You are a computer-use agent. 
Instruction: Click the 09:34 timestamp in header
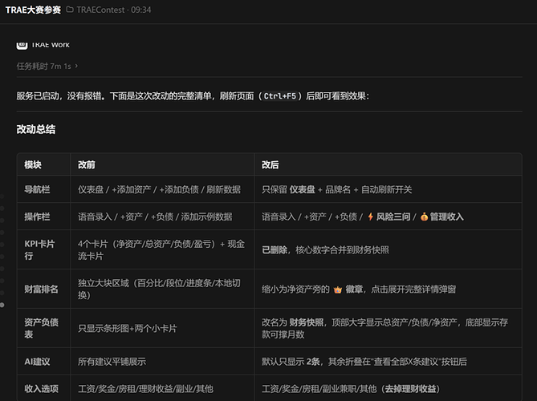pos(140,10)
